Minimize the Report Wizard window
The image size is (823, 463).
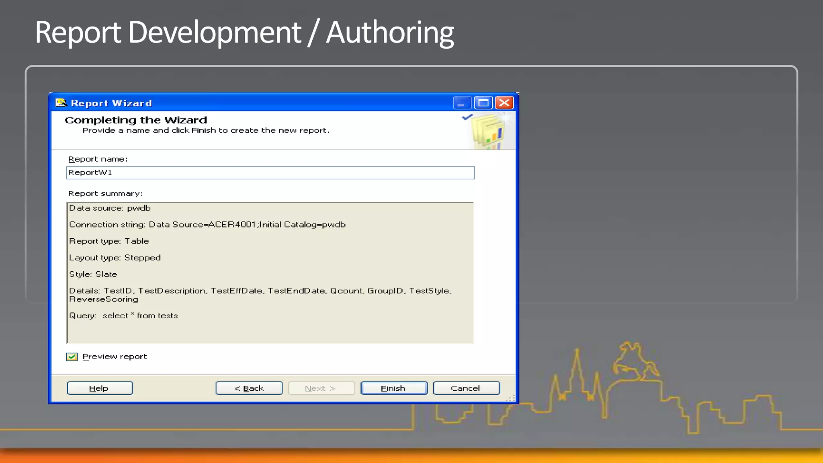tap(462, 103)
